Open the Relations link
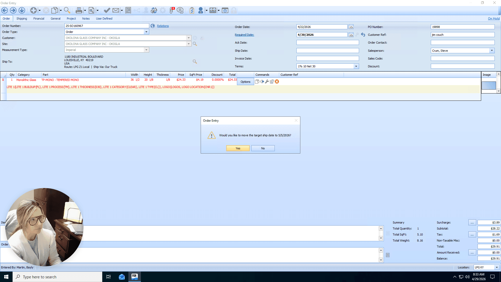Viewport: 501px width, 282px height. click(x=163, y=26)
